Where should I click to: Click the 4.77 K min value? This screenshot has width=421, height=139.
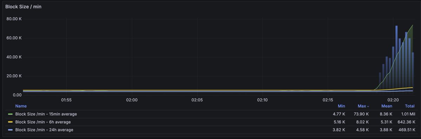tap(339, 114)
